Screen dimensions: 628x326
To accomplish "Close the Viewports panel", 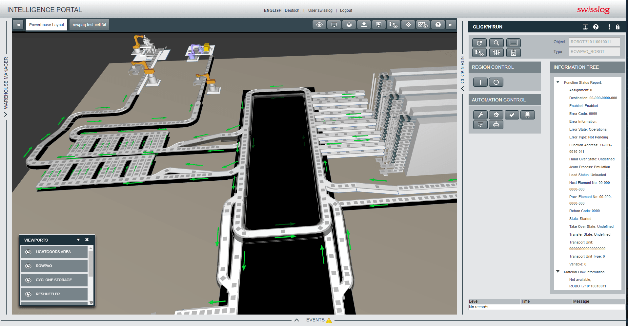I will tap(87, 240).
